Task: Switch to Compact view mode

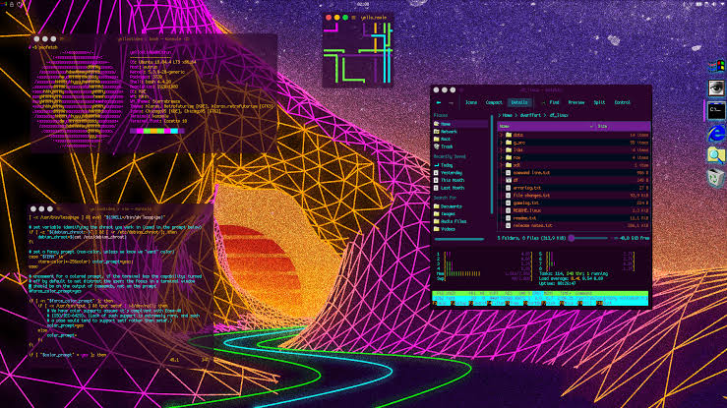Action: tap(493, 102)
